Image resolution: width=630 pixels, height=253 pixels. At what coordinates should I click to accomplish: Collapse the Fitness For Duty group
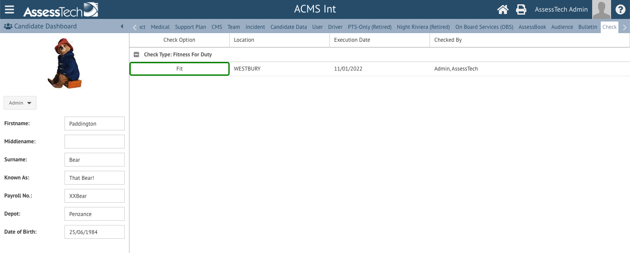tap(136, 55)
